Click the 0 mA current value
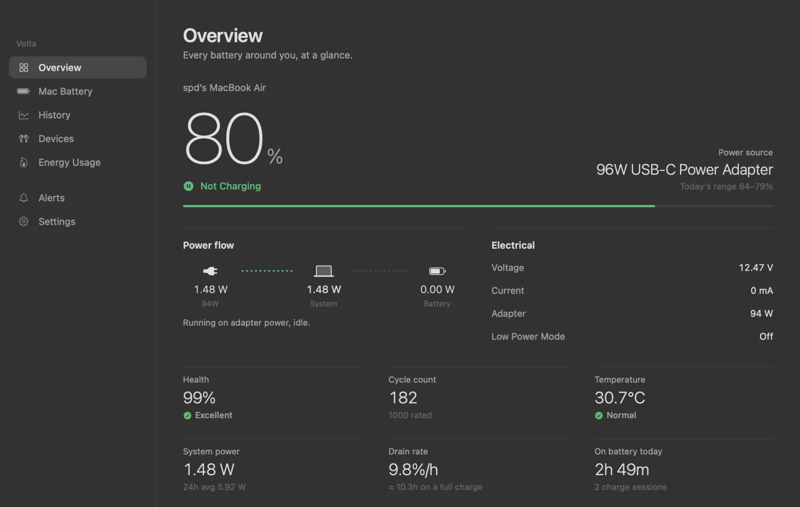 pos(761,291)
